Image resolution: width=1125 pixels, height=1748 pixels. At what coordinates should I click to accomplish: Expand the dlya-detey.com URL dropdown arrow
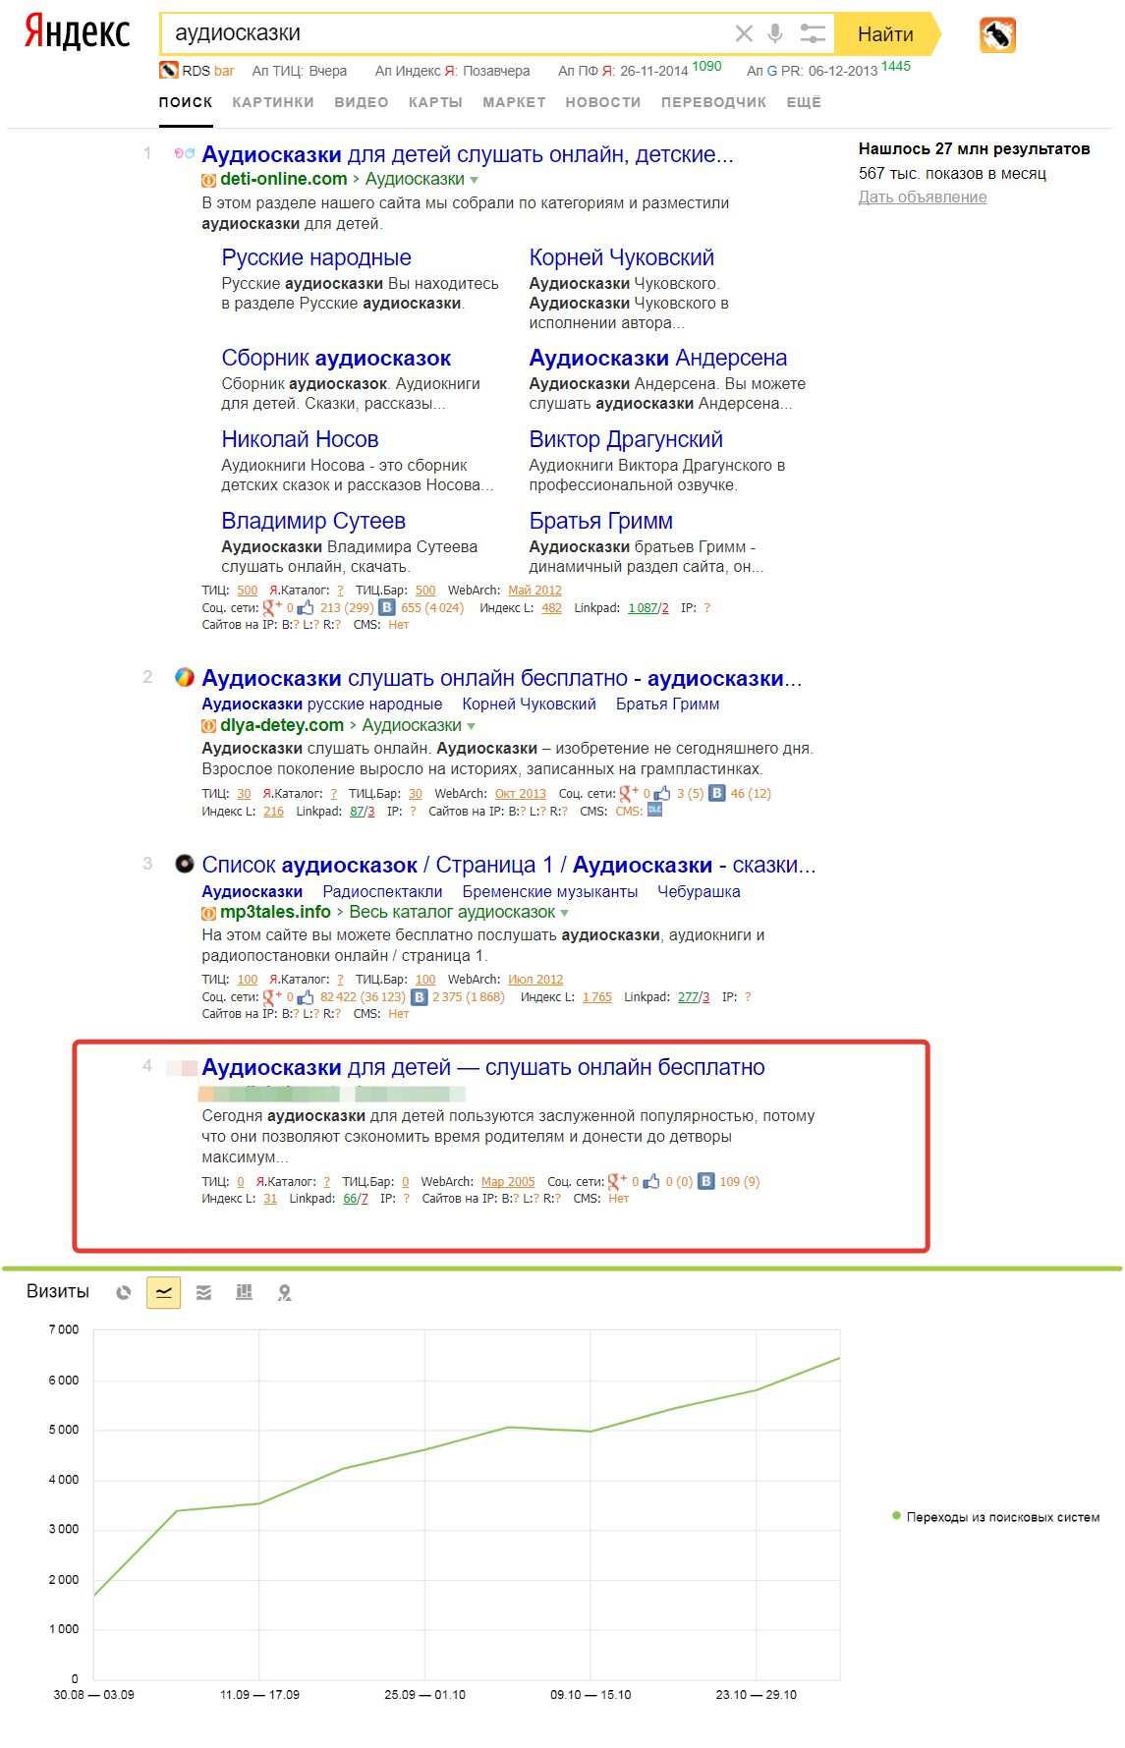pos(471,726)
